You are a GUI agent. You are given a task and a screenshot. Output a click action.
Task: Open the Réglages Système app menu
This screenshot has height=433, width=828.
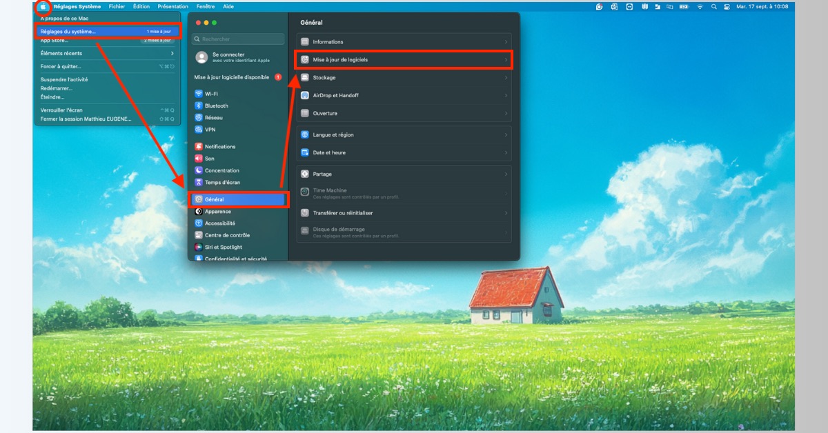click(77, 6)
